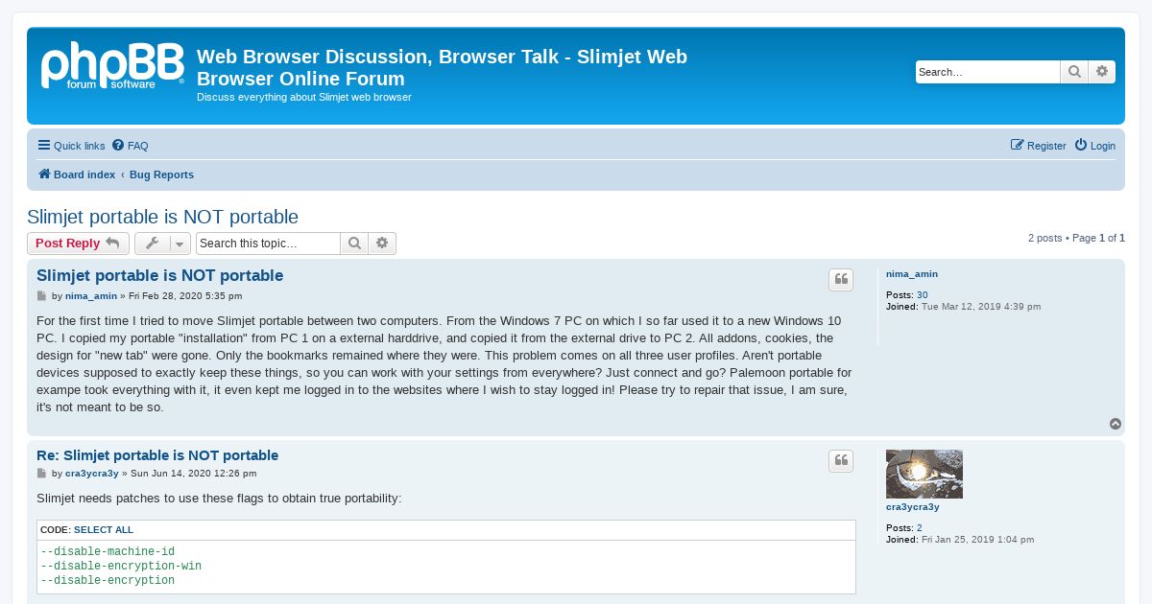Image resolution: width=1152 pixels, height=604 pixels.
Task: Click the phpBB forum software logo
Action: [x=112, y=66]
